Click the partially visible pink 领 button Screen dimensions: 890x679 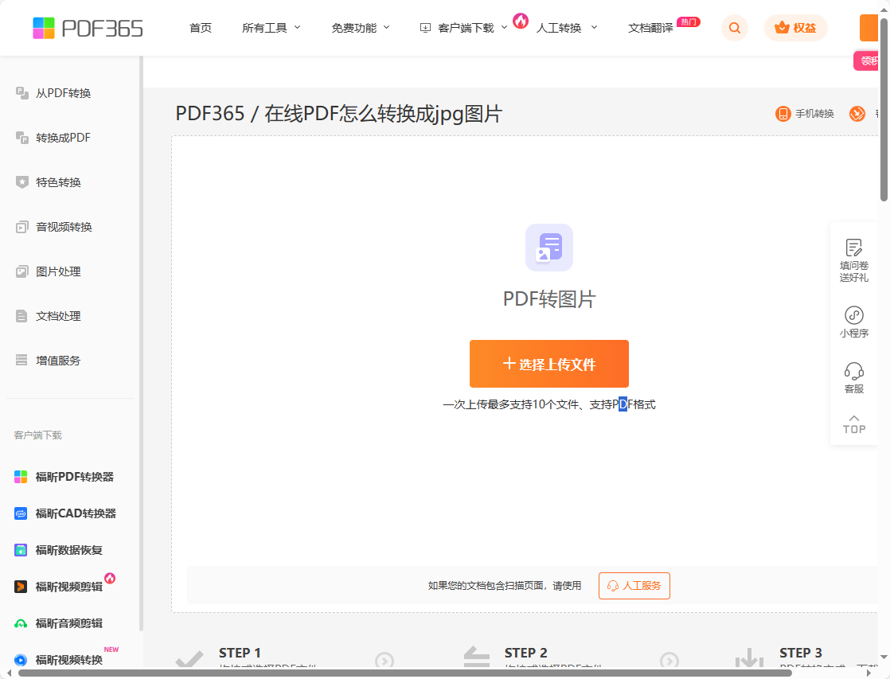tap(867, 60)
